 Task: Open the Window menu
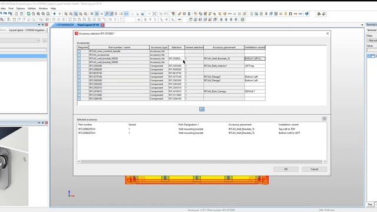click(43, 8)
